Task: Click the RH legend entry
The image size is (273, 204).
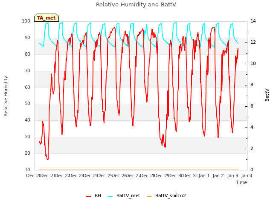Action: [x=94, y=195]
